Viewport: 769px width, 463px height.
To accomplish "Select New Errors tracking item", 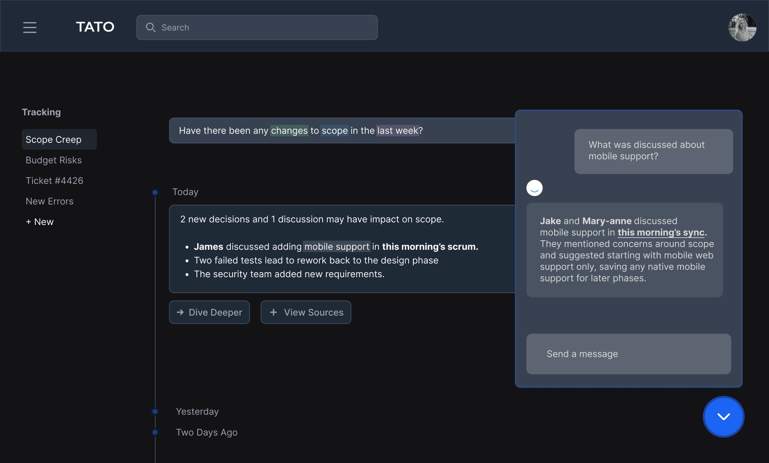I will pos(50,201).
